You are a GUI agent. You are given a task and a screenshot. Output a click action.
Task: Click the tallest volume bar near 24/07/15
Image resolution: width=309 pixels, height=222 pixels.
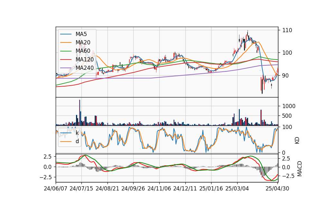[x=80, y=113]
